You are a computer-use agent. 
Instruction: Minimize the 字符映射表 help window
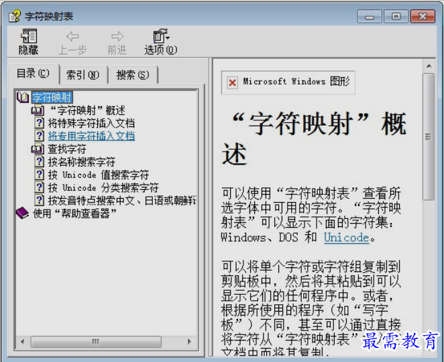point(370,16)
